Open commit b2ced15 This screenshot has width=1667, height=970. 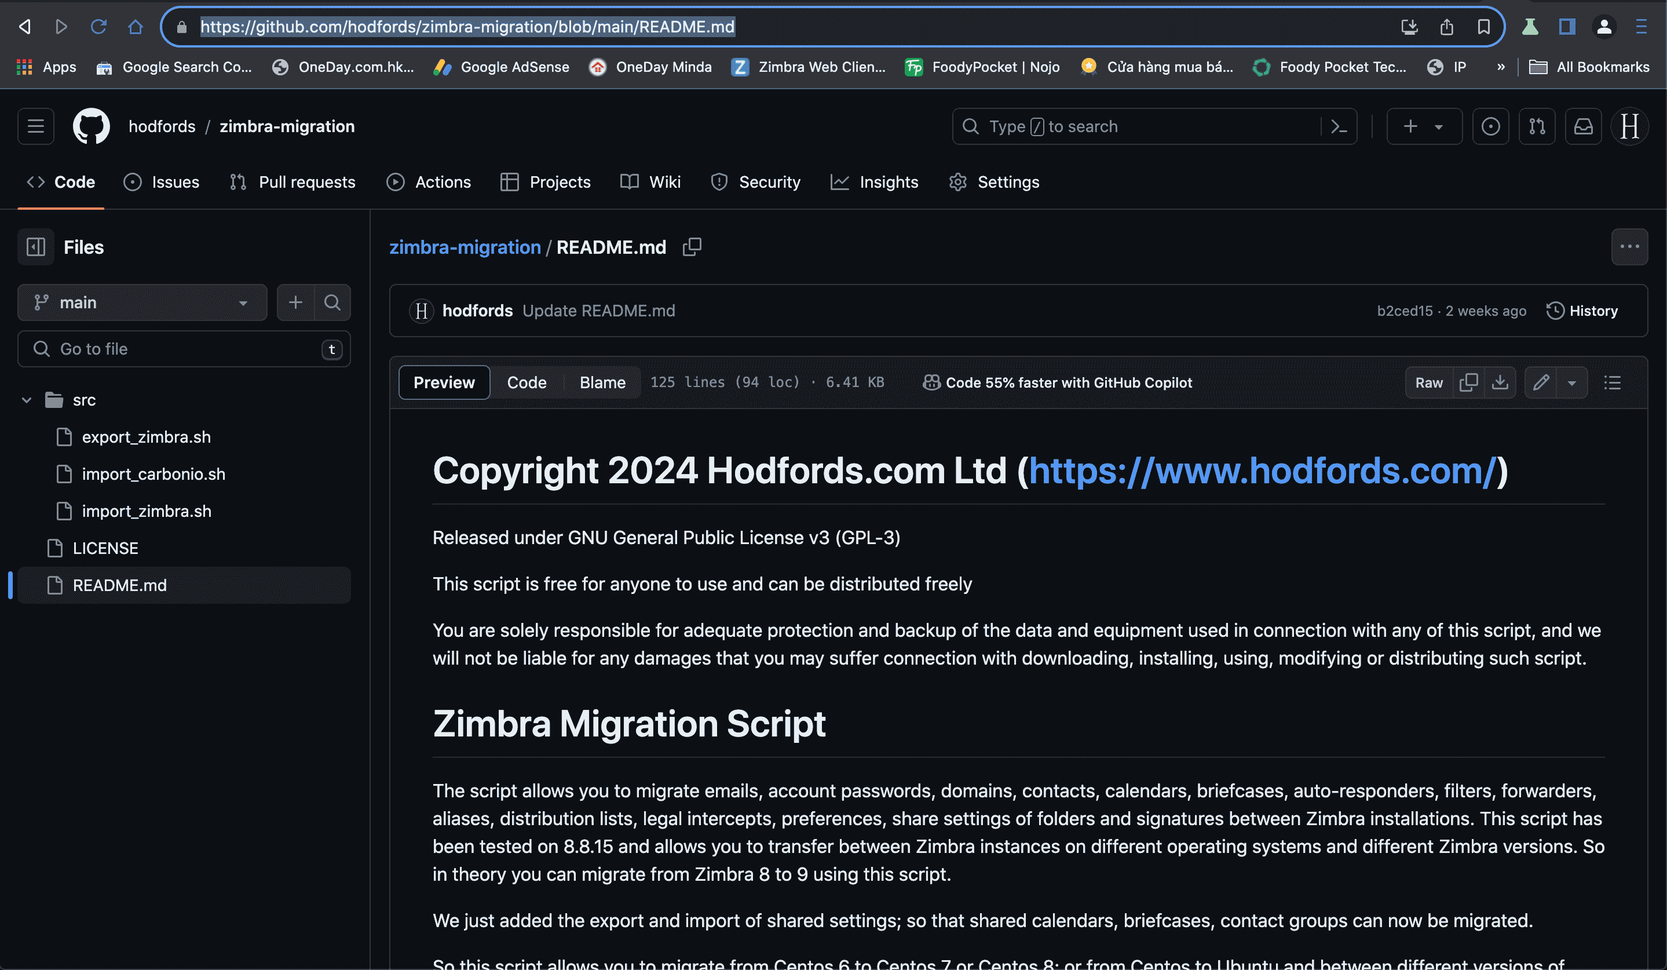point(1405,311)
